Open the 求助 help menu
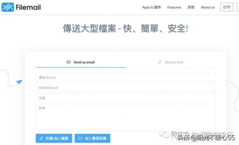 191,7
